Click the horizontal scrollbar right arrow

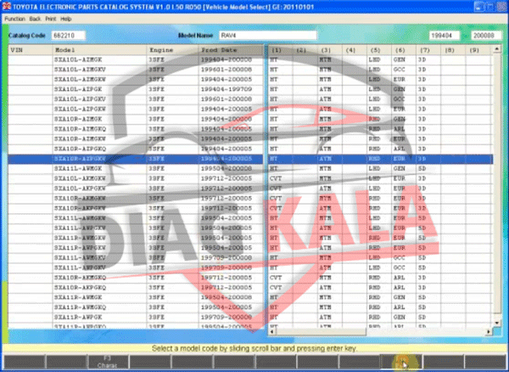(x=489, y=332)
